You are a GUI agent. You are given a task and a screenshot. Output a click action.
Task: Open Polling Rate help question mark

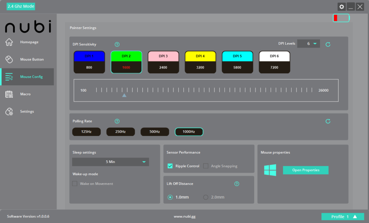tap(117, 121)
